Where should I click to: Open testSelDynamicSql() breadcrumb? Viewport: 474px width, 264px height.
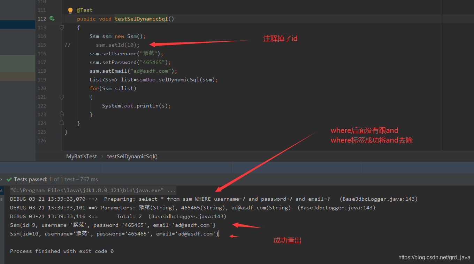(132, 157)
